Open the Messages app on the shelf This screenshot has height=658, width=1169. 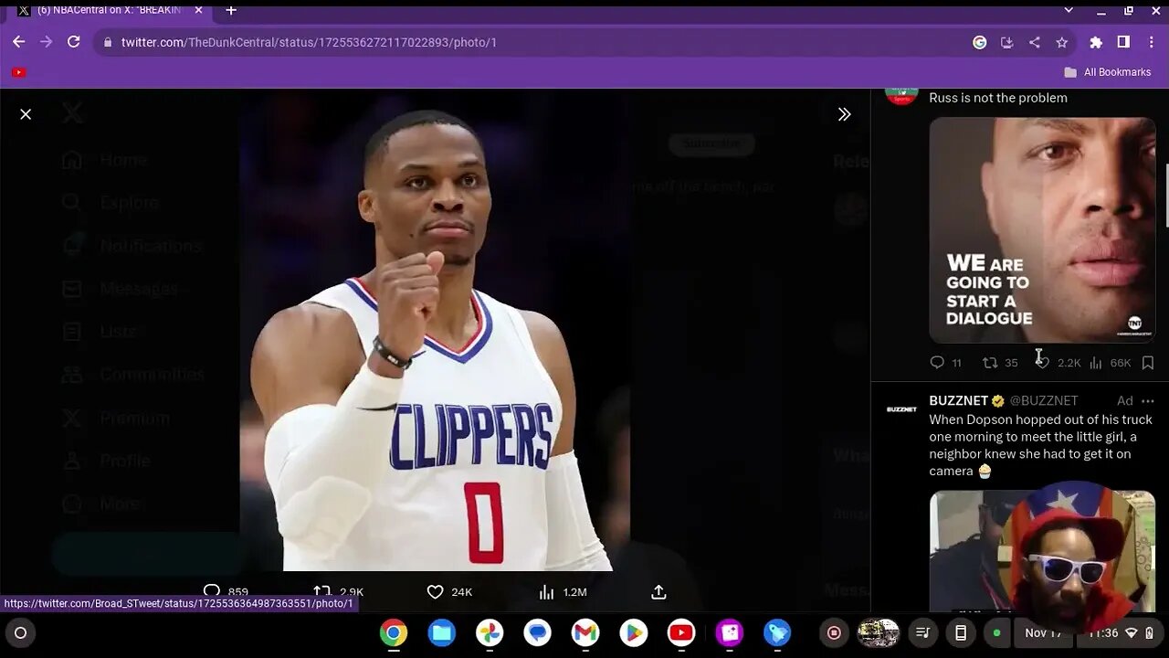pyautogui.click(x=537, y=632)
